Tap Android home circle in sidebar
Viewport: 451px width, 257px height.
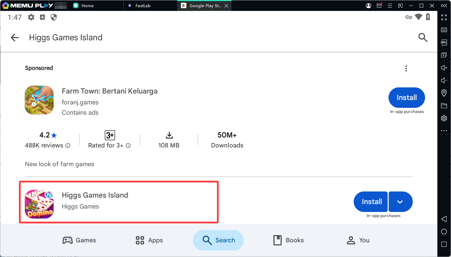[x=444, y=232]
